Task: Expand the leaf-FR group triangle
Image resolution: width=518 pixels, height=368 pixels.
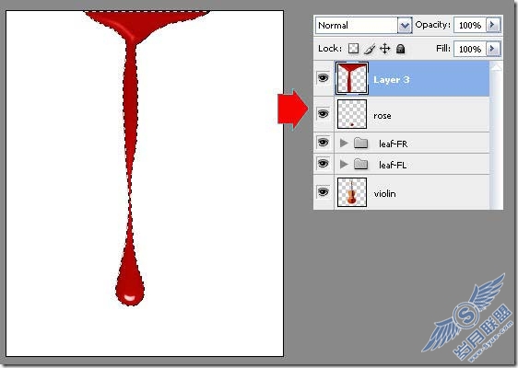Action: coord(344,144)
